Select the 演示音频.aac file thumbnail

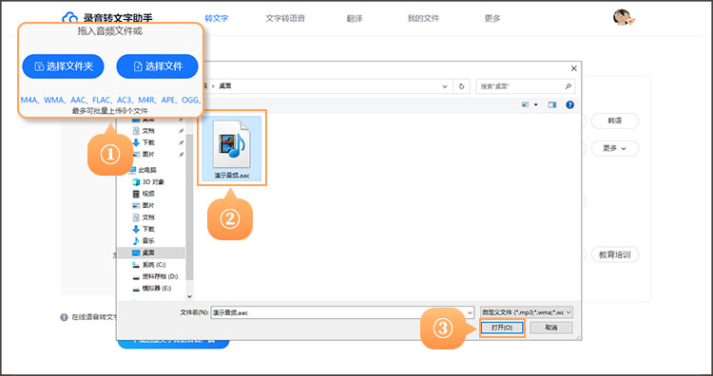click(232, 147)
